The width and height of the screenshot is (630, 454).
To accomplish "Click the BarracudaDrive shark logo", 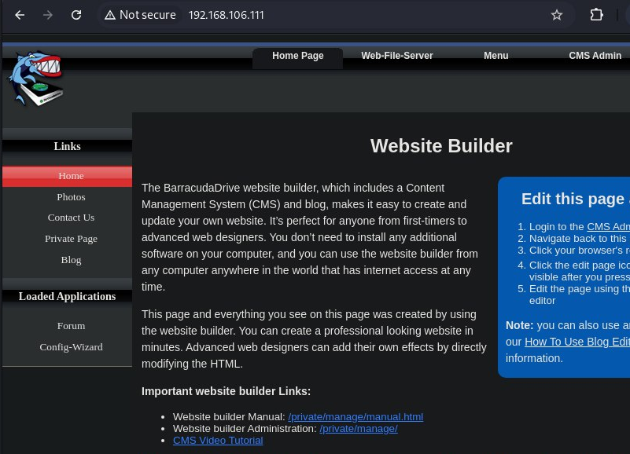I will (36, 79).
